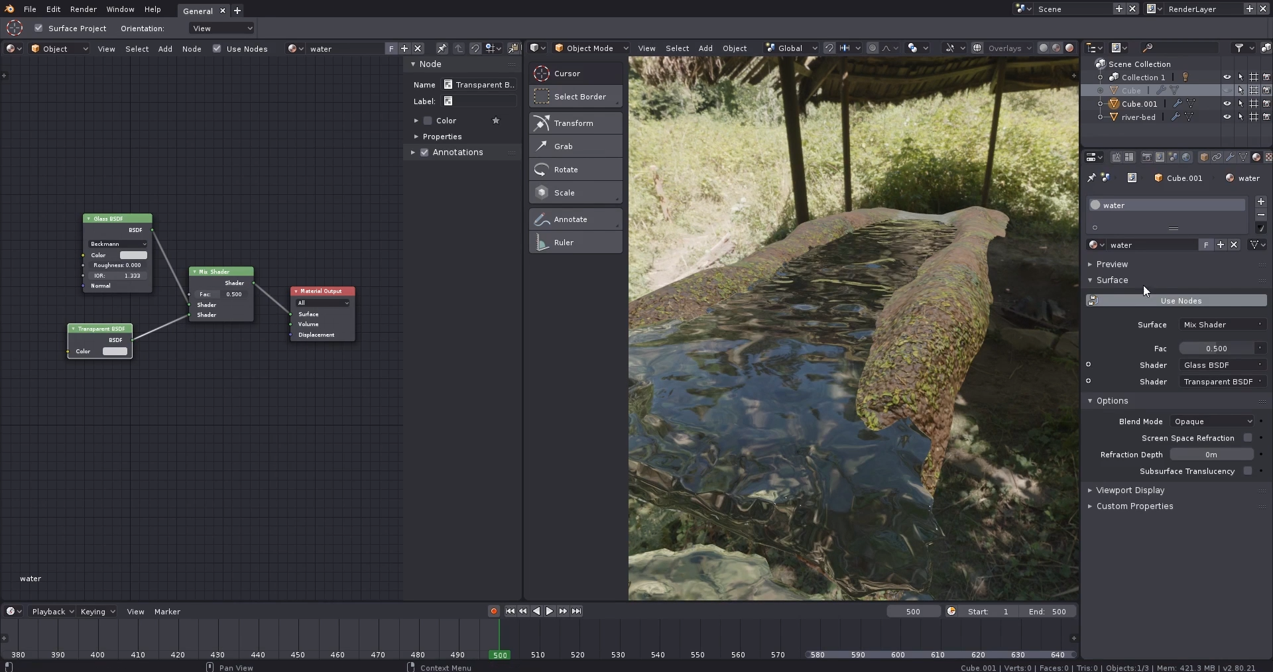Click the auto keying record button
The width and height of the screenshot is (1273, 672).
click(x=493, y=612)
